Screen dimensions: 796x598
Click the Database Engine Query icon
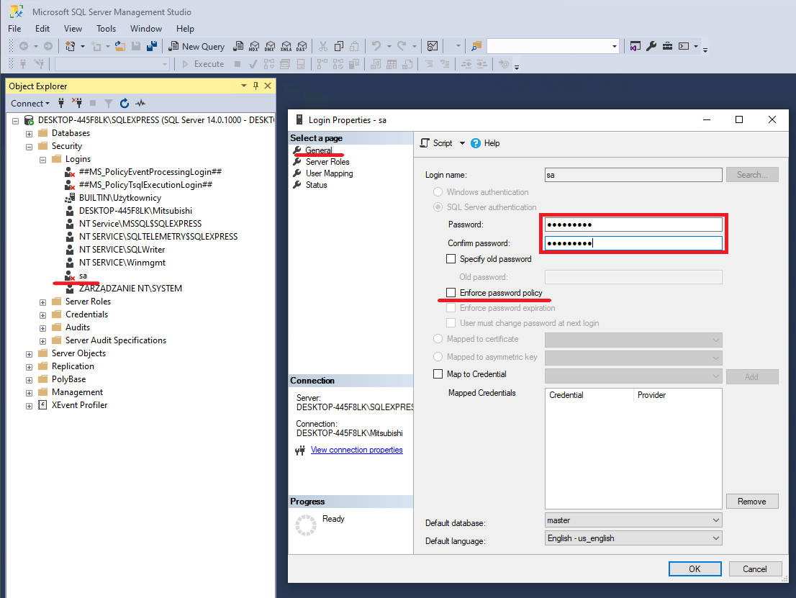coord(238,46)
